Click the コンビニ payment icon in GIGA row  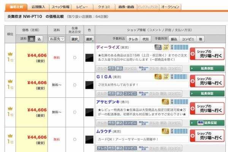pos(130,93)
